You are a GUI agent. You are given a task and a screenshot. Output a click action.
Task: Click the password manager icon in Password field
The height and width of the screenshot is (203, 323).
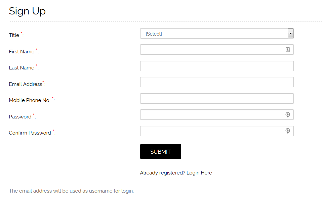pyautogui.click(x=288, y=115)
